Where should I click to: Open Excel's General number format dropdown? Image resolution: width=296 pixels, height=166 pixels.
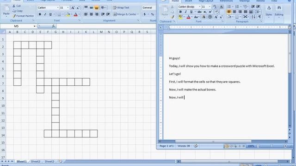click(x=149, y=8)
